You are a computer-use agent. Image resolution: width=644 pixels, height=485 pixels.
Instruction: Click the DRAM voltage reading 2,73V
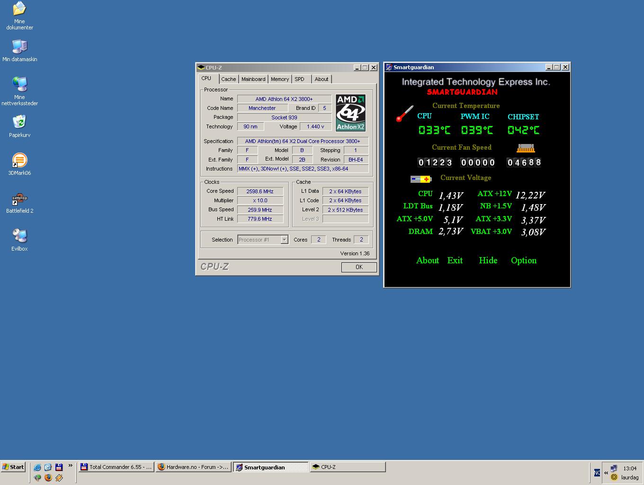point(450,232)
